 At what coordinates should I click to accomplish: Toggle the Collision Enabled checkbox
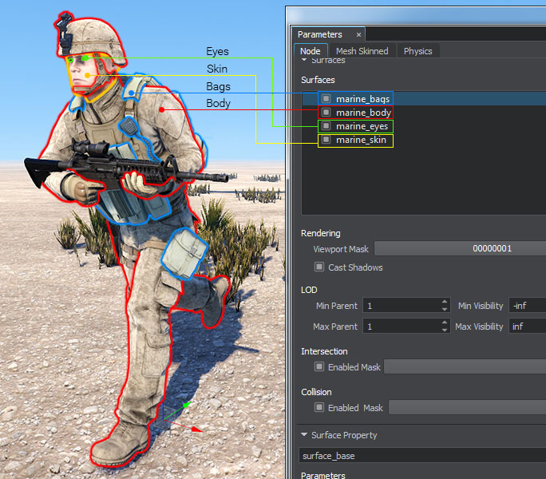pos(319,408)
